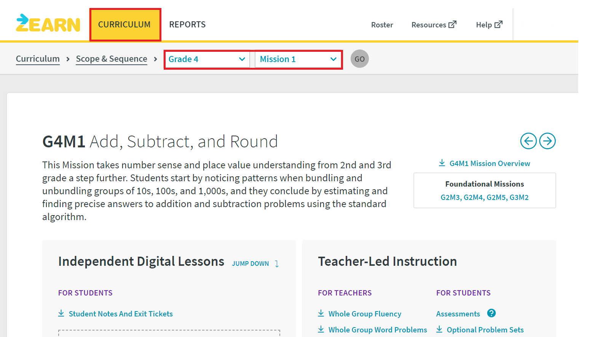Open the Roster page
Image resolution: width=603 pixels, height=337 pixels.
point(382,25)
